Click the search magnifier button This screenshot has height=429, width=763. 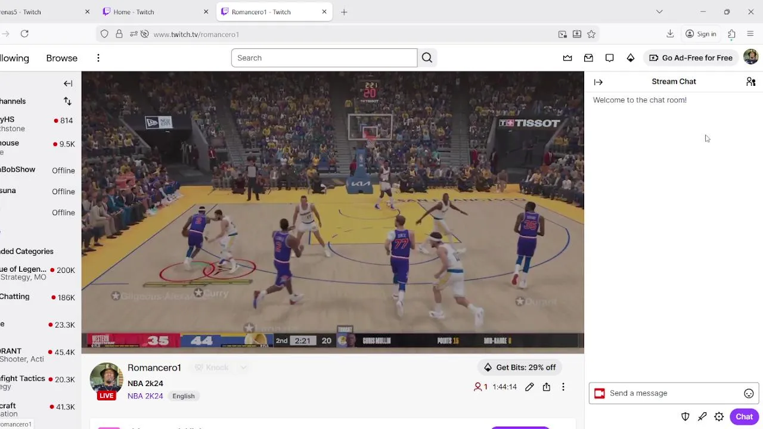[x=427, y=58]
